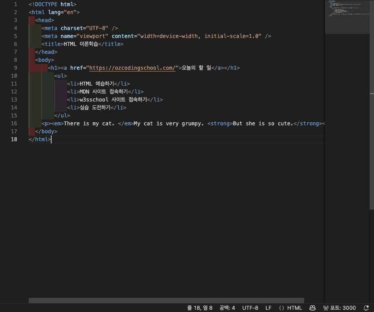
Task: Open notifications bell in status bar
Action: pyautogui.click(x=366, y=308)
